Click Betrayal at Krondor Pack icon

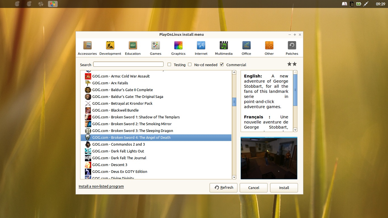tap(88, 103)
